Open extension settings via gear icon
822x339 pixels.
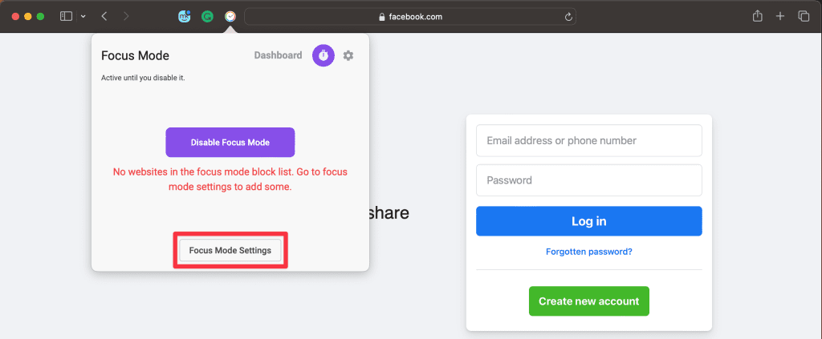click(x=348, y=55)
